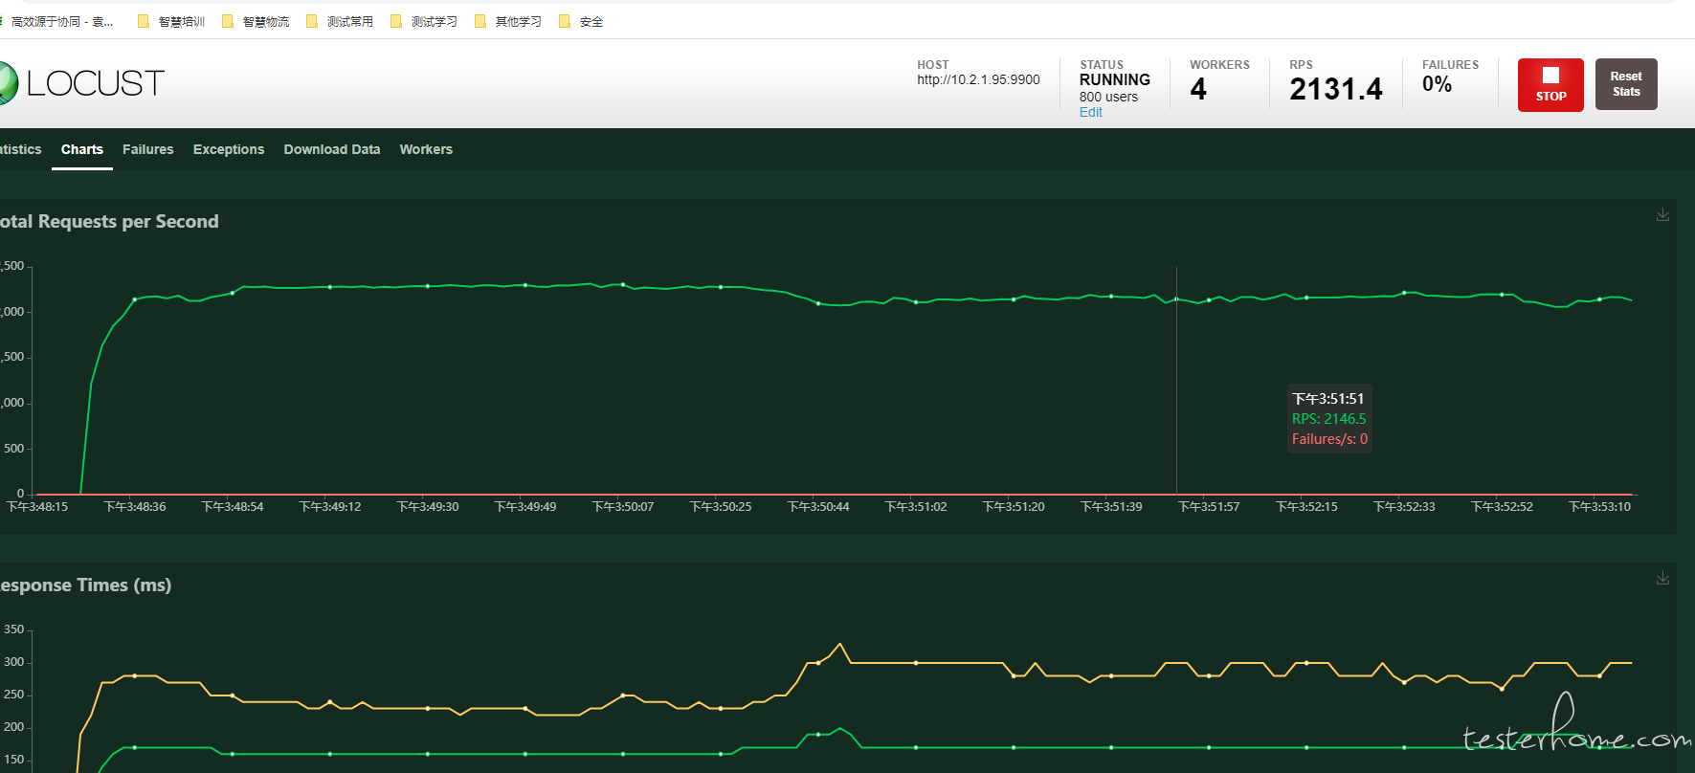Reset the stats with Reset Stats
This screenshot has height=773, width=1695.
1626,84
